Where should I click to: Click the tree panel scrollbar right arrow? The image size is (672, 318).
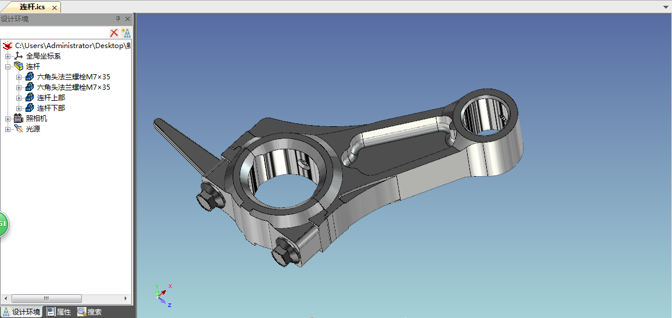click(125, 298)
